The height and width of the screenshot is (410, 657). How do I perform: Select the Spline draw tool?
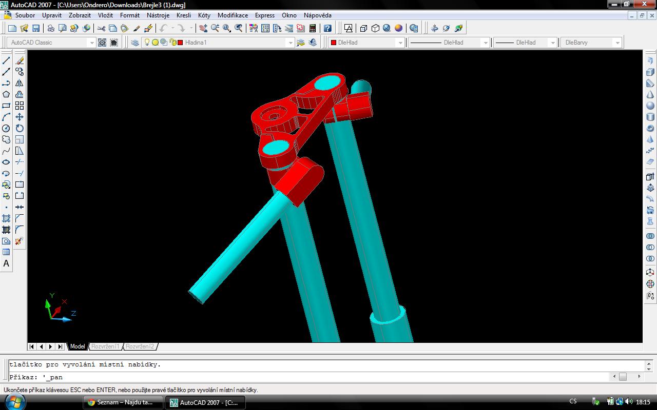tap(6, 151)
